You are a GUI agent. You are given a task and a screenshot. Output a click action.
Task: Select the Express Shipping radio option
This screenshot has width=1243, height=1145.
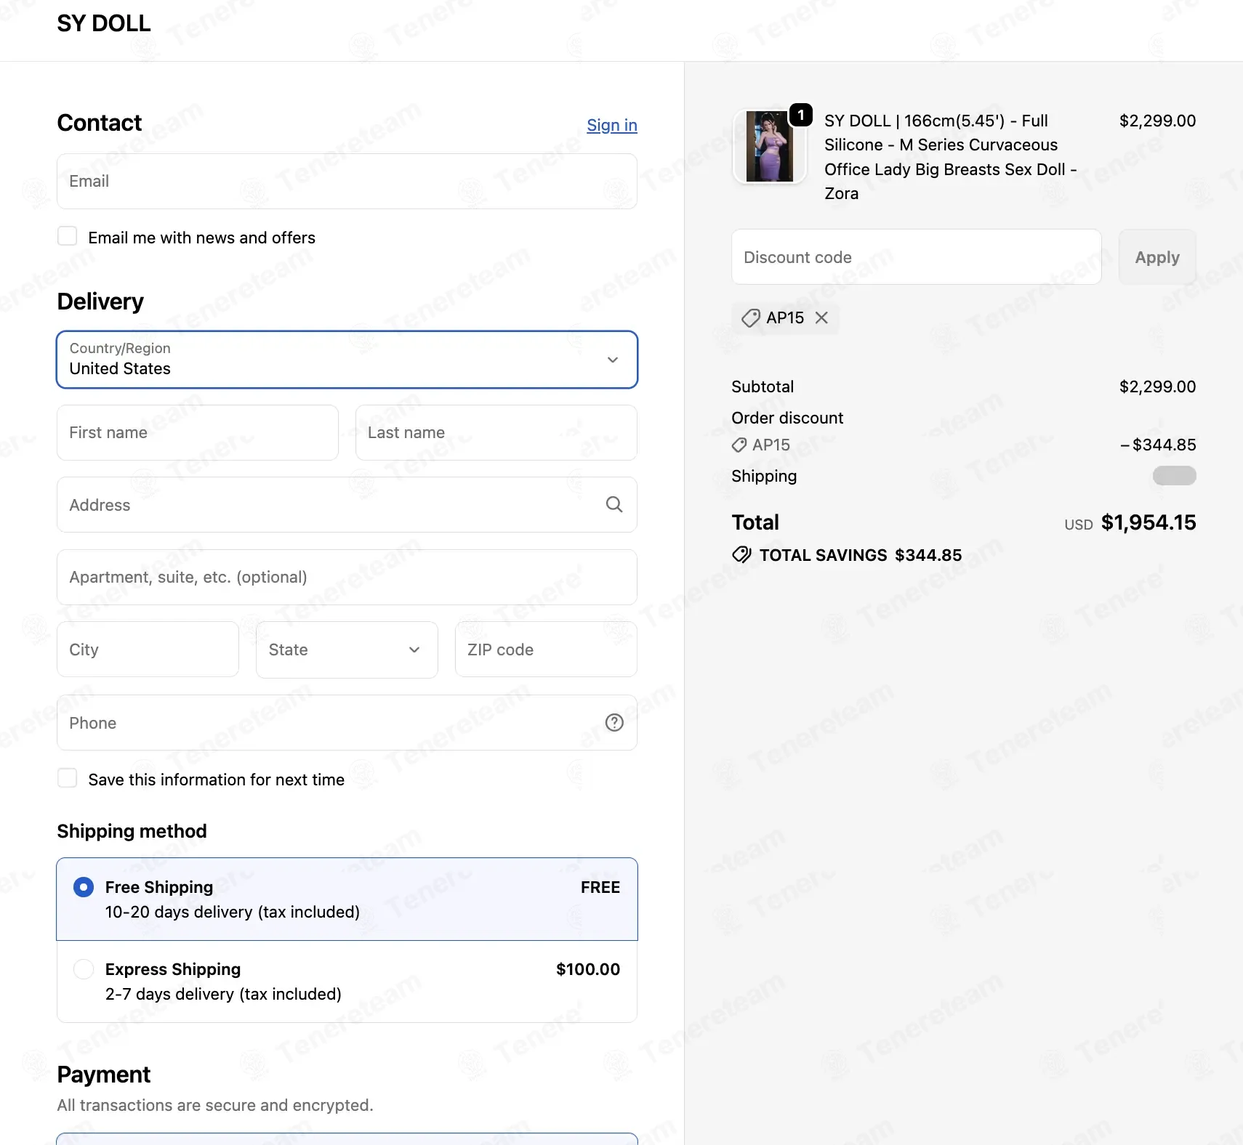tap(84, 969)
